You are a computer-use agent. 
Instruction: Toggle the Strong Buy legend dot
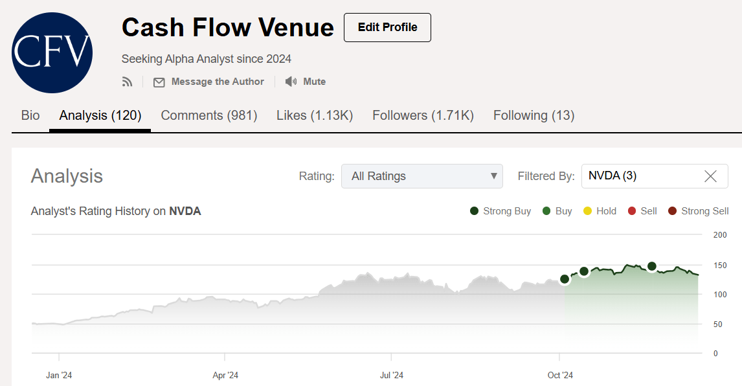pos(475,211)
